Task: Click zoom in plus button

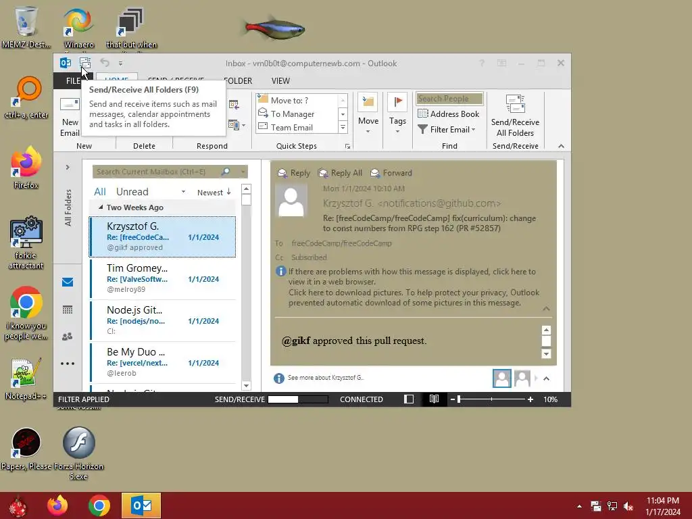Action: coord(530,399)
